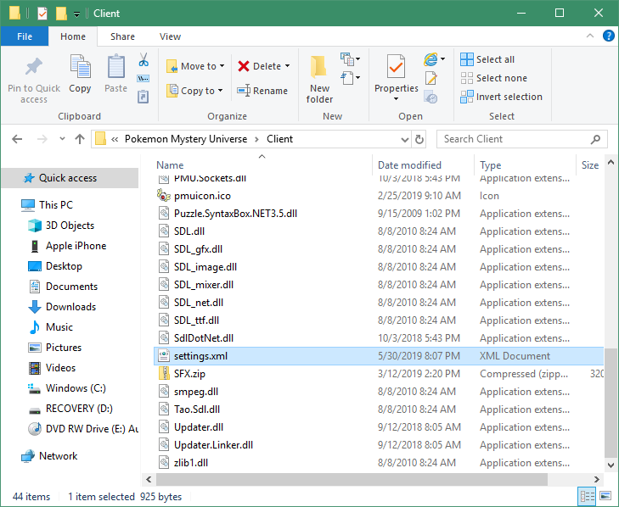Click the SFX.zip archive icon
The height and width of the screenshot is (507, 619).
click(x=163, y=373)
